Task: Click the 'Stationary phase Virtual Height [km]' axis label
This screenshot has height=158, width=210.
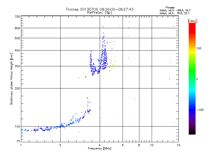Action: click(12, 79)
